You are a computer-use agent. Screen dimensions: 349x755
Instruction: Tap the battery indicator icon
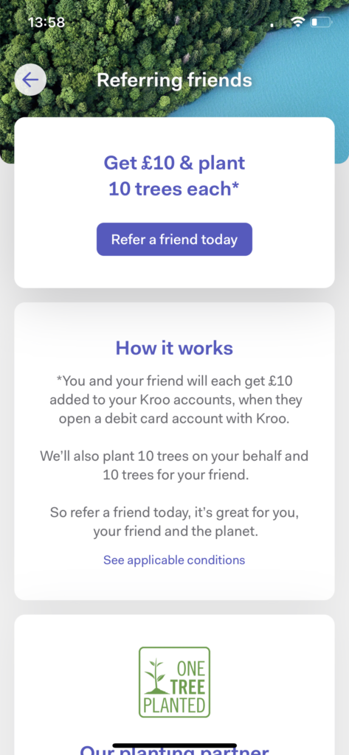pos(322,22)
